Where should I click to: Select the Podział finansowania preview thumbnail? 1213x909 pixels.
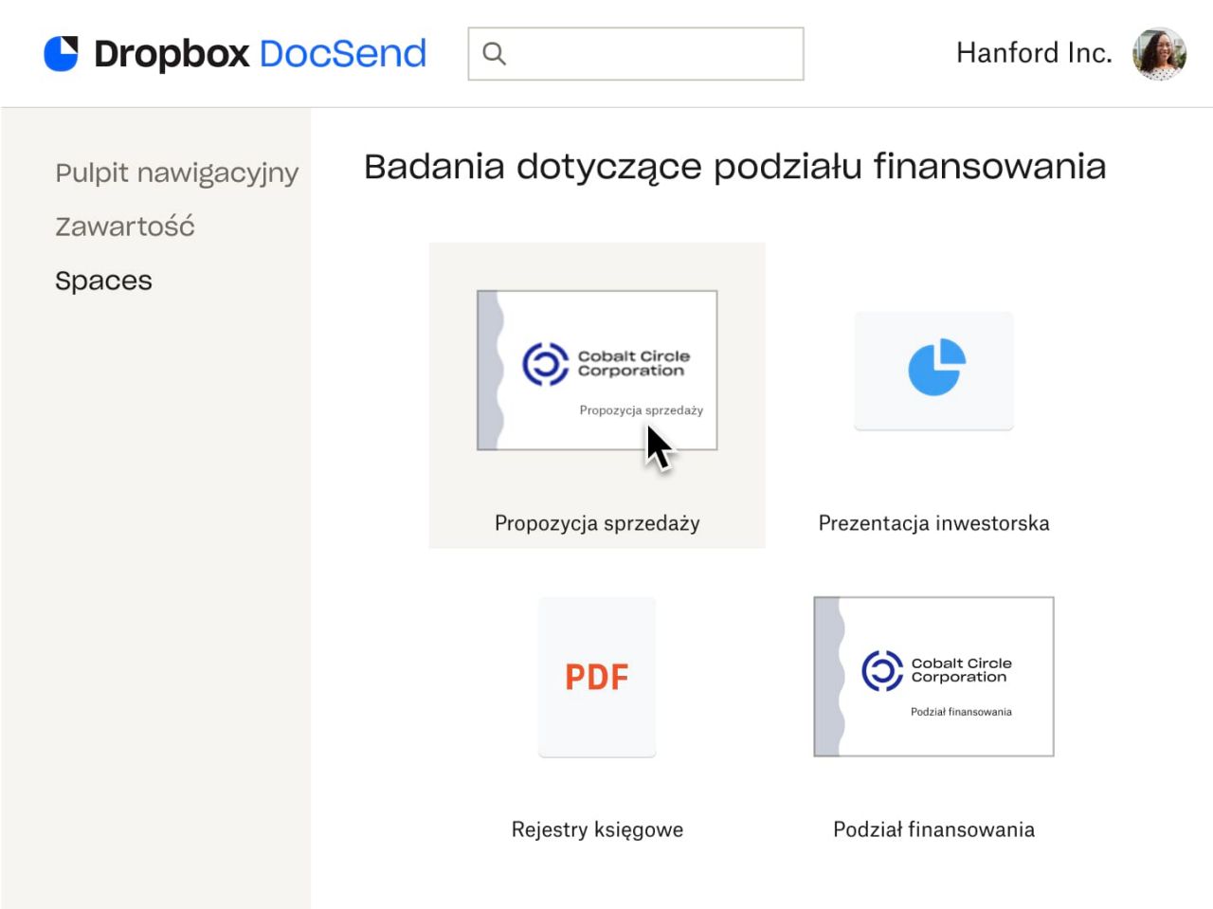click(933, 676)
